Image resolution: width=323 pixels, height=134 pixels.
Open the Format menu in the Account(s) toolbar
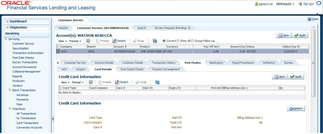(75, 41)
